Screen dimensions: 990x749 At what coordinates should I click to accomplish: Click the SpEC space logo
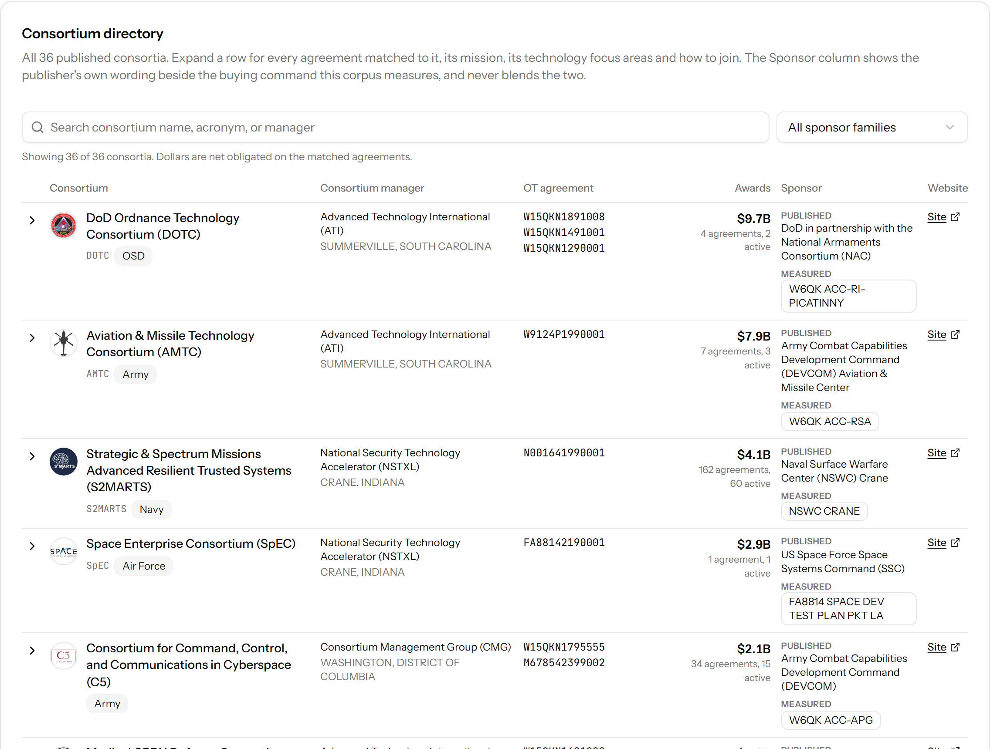(64, 551)
